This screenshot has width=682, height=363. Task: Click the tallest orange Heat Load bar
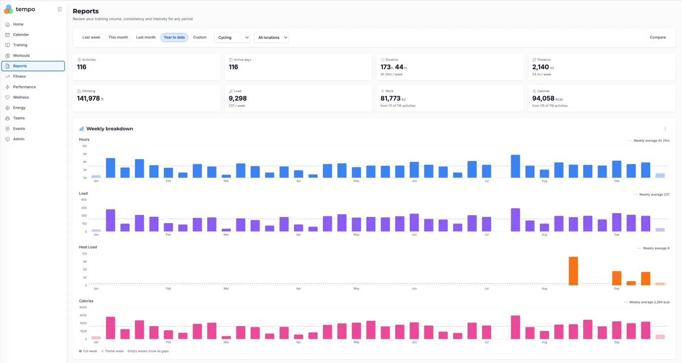573,271
